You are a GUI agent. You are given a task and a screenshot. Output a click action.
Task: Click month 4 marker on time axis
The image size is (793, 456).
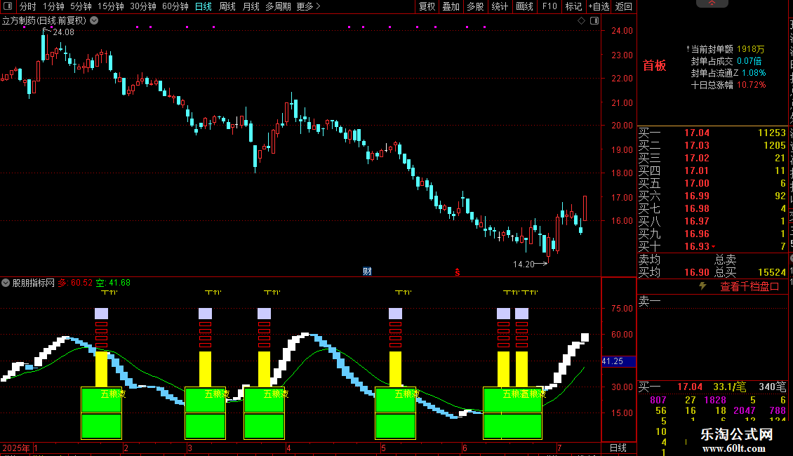(288, 448)
